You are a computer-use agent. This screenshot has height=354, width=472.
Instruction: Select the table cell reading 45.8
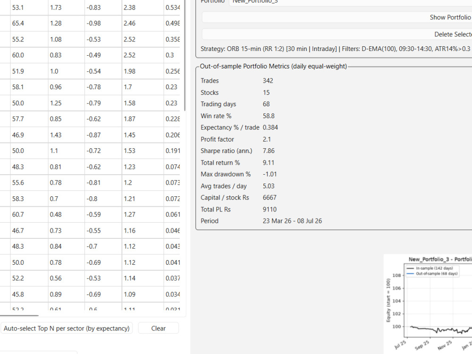tap(29, 295)
